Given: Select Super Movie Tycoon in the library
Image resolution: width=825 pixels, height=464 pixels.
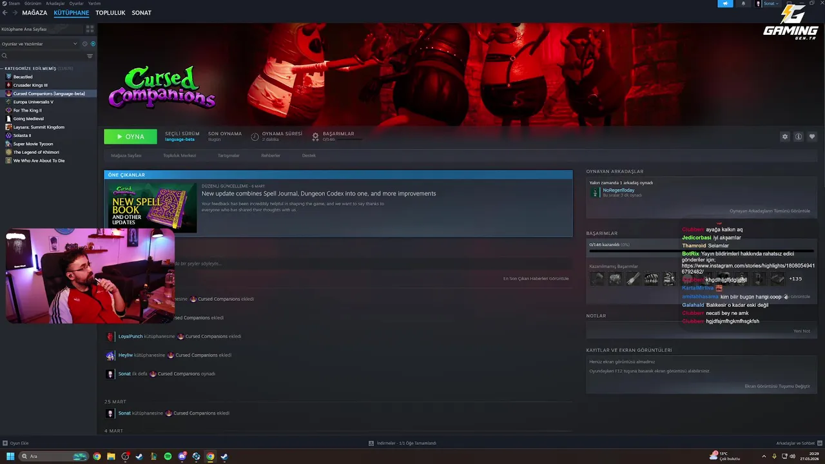Looking at the screenshot, I should coord(48,144).
